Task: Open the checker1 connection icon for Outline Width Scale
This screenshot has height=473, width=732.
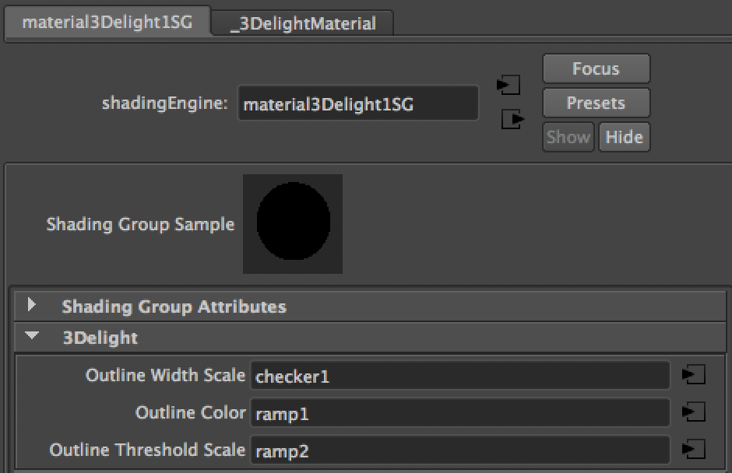Action: (x=693, y=375)
